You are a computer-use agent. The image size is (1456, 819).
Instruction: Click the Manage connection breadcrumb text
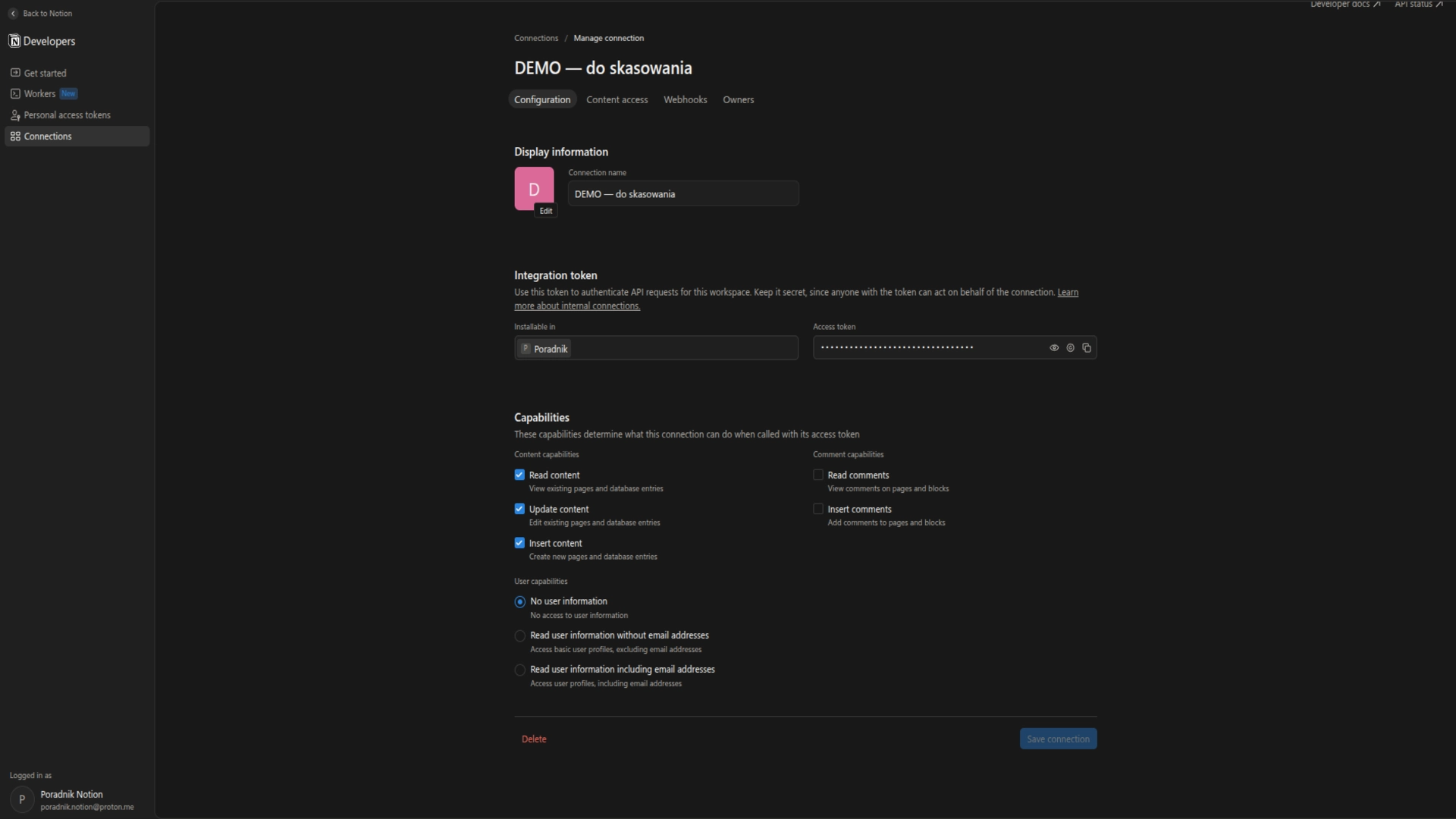point(609,38)
